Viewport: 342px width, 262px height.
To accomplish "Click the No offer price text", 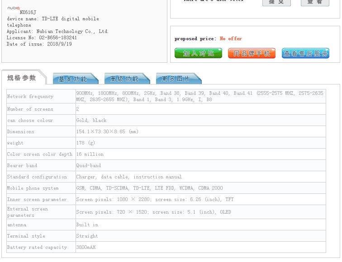I will (x=231, y=39).
